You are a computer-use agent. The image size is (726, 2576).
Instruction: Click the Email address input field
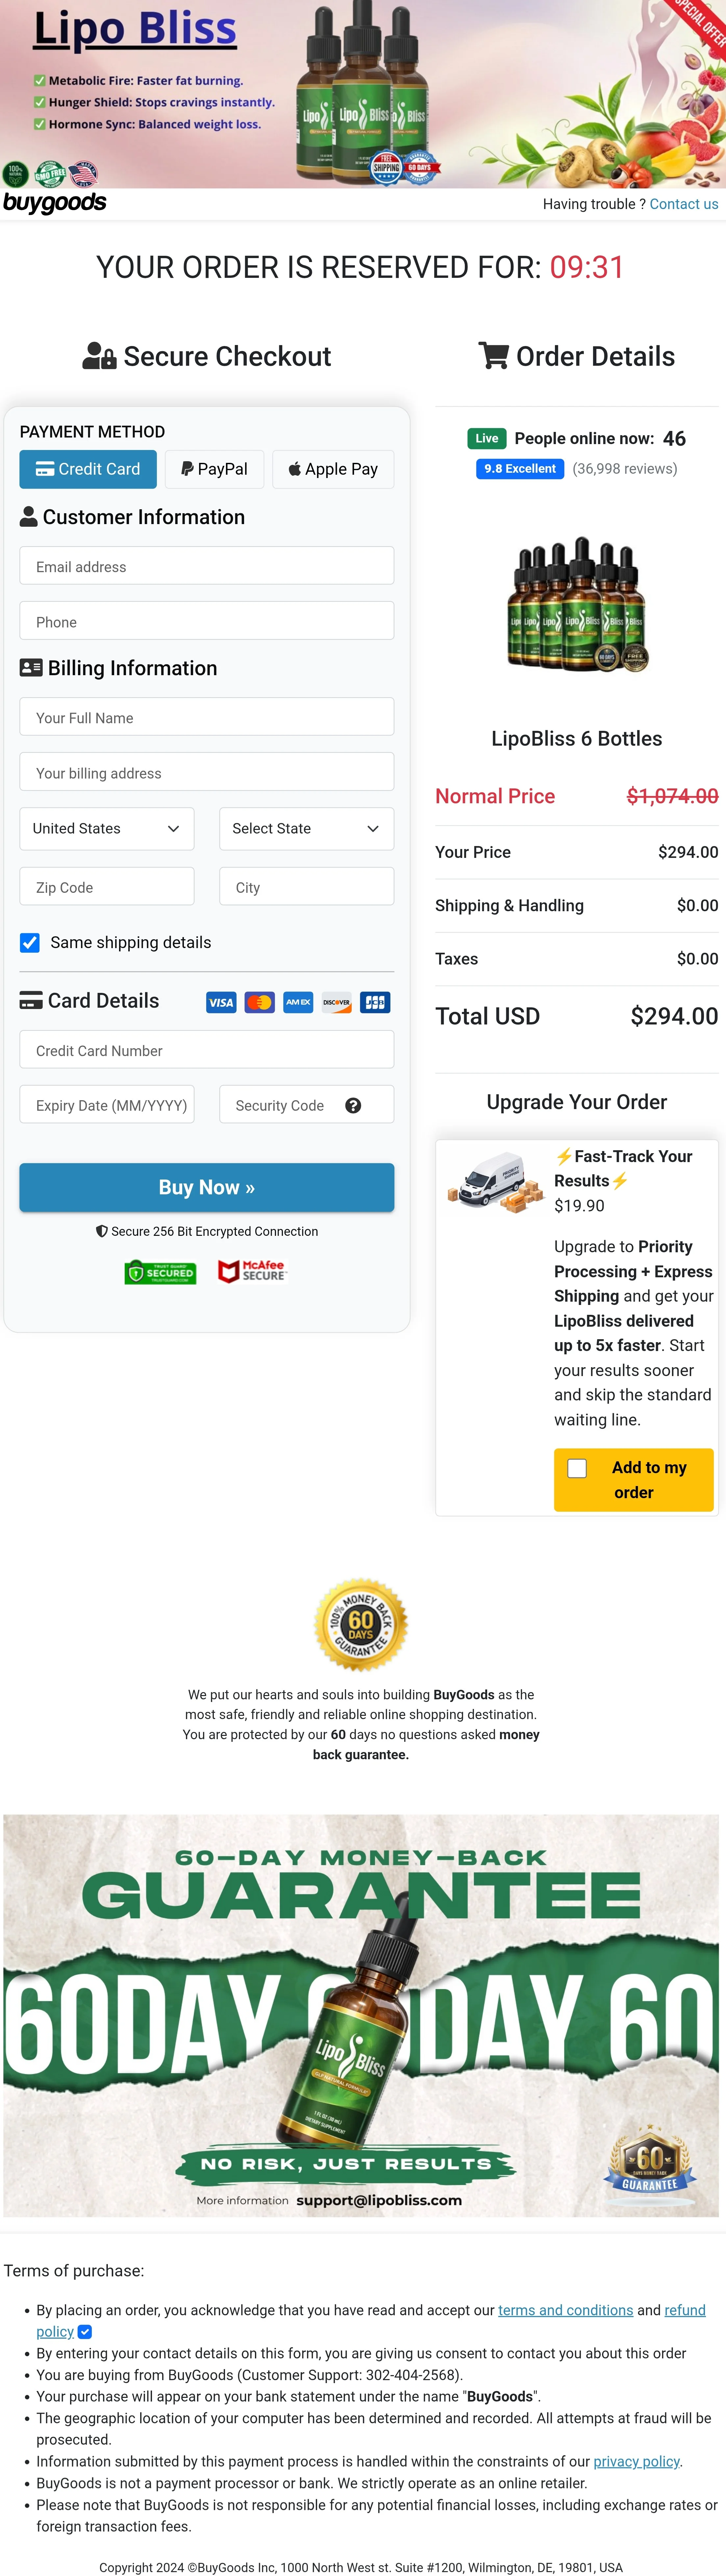click(207, 565)
